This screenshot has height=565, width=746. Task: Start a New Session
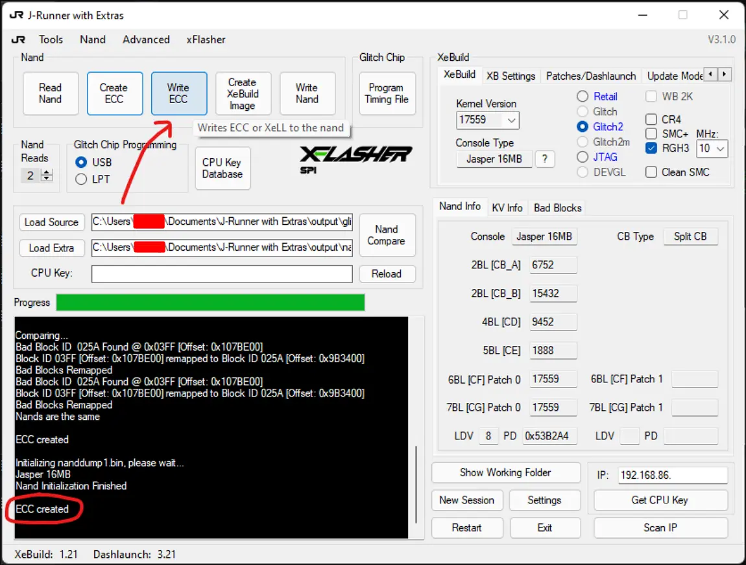[x=466, y=500]
